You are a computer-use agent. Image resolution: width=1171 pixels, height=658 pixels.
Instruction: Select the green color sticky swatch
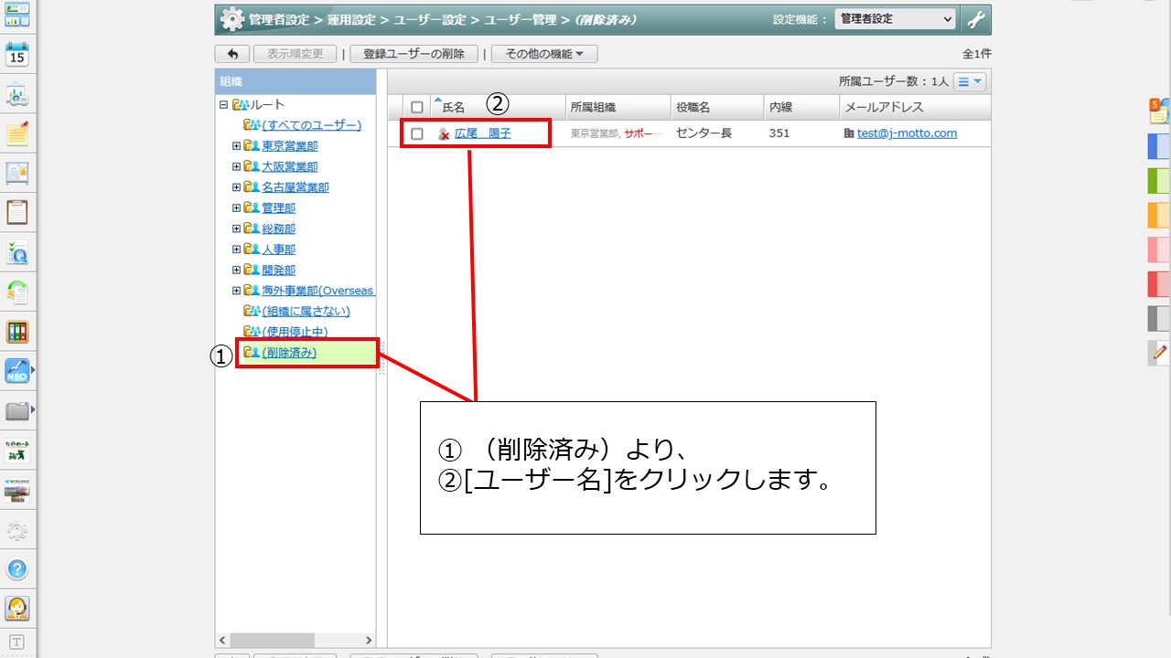pyautogui.click(x=1159, y=180)
